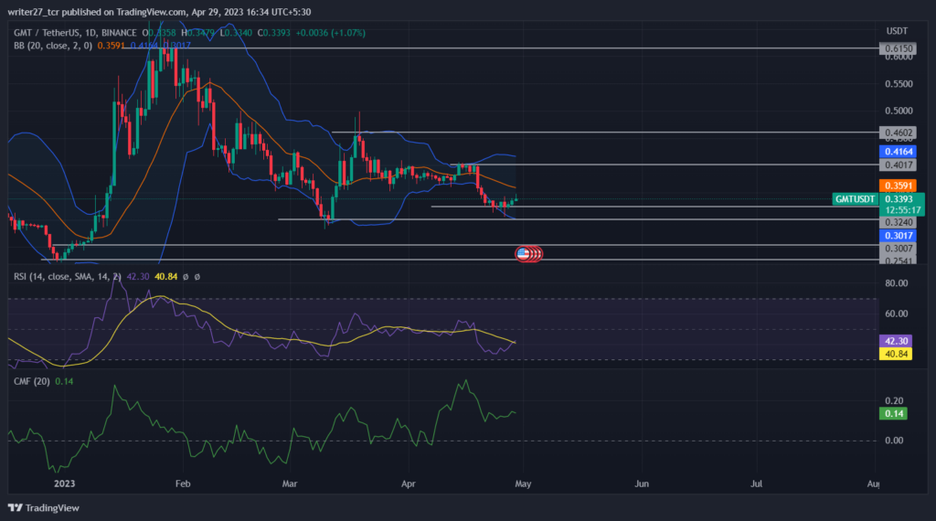Click the TradingView logo icon
This screenshot has width=936, height=521.
16,508
